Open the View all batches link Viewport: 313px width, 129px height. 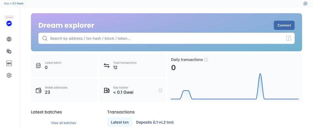click(x=63, y=123)
